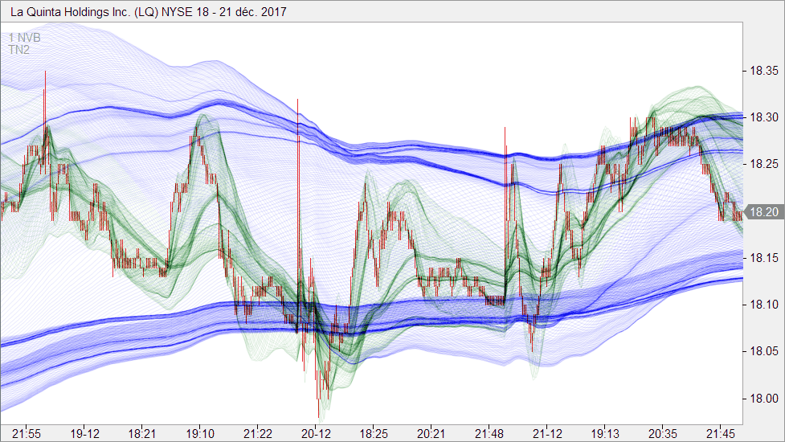Select the 21:22 time axis label
The height and width of the screenshot is (442, 785).
(x=258, y=433)
